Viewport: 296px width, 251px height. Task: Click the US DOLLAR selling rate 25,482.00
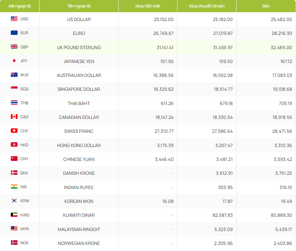point(281,19)
